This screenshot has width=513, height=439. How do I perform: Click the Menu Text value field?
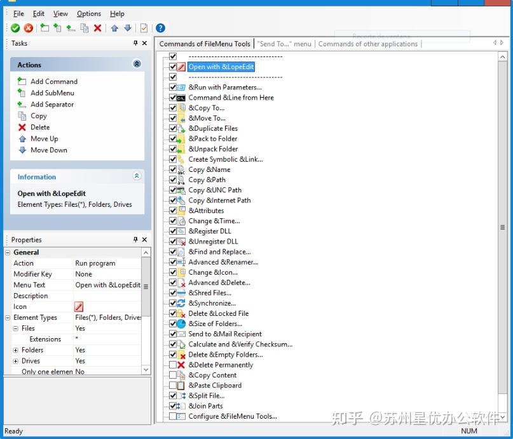(x=107, y=285)
